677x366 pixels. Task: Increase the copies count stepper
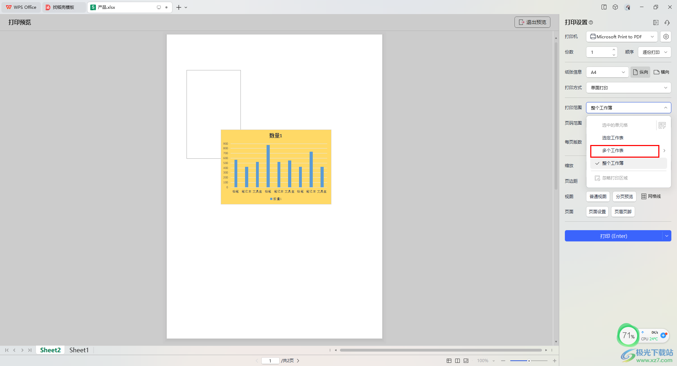coord(614,50)
